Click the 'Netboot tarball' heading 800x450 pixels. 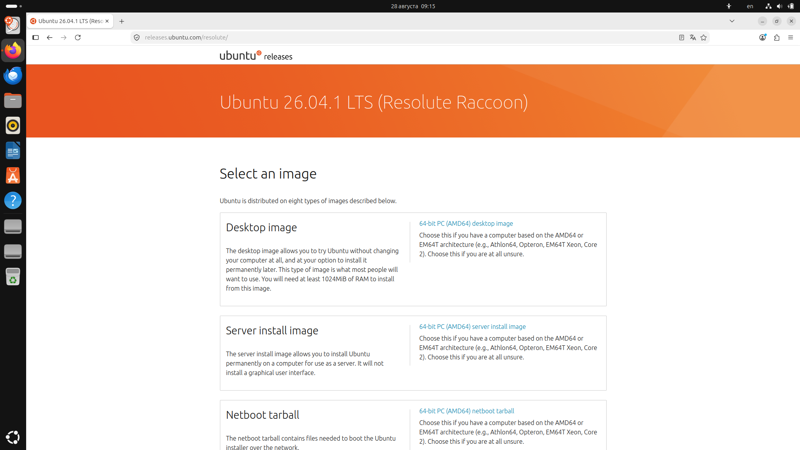pos(262,415)
